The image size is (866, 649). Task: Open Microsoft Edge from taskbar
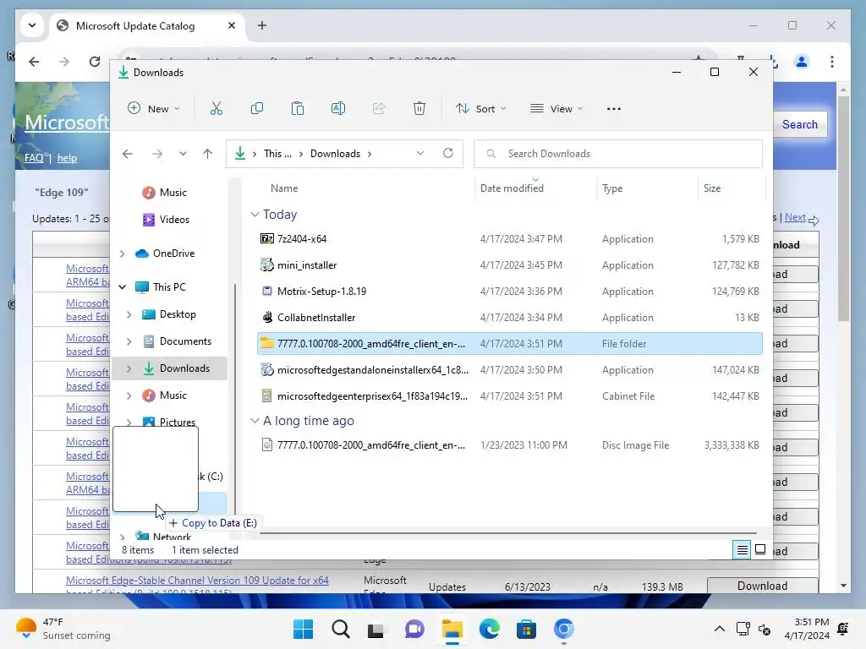490,629
